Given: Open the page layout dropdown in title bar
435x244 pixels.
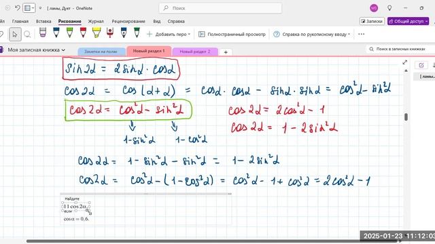Looking at the screenshot, I should [x=29, y=8].
